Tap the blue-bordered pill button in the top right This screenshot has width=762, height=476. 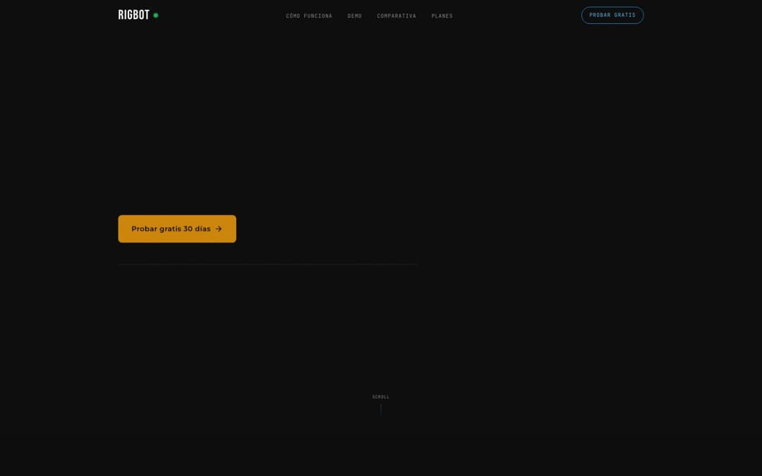click(x=612, y=16)
